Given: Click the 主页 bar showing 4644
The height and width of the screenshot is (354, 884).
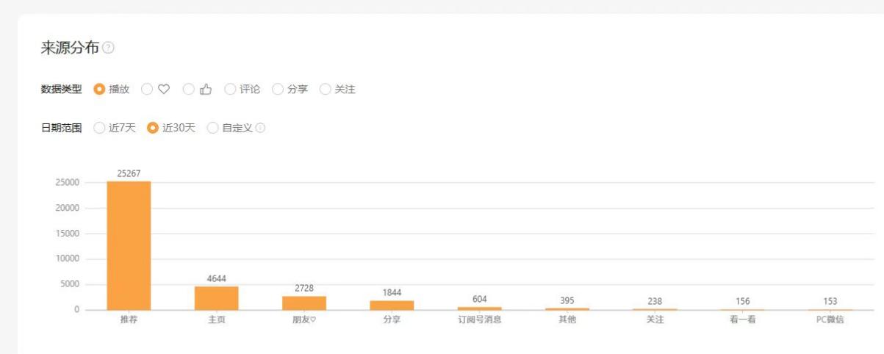Looking at the screenshot, I should (216, 298).
